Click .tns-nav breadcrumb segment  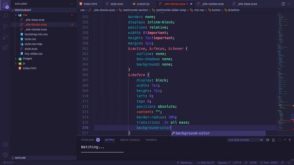[x=197, y=10]
